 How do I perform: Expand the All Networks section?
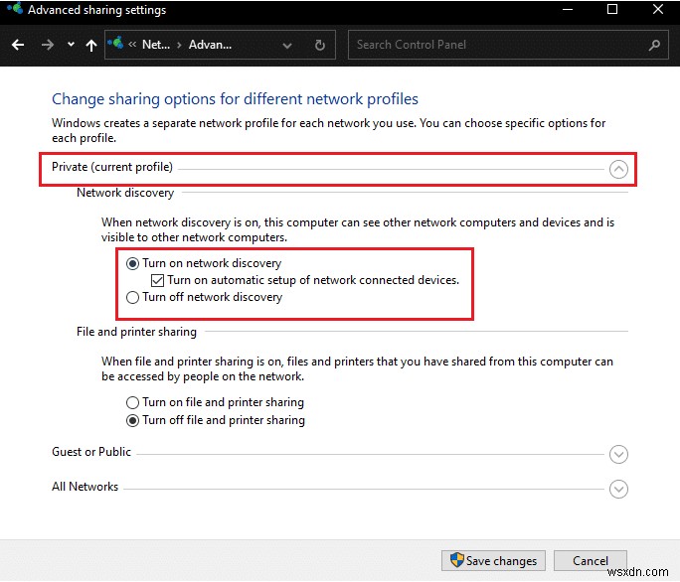[x=618, y=489]
